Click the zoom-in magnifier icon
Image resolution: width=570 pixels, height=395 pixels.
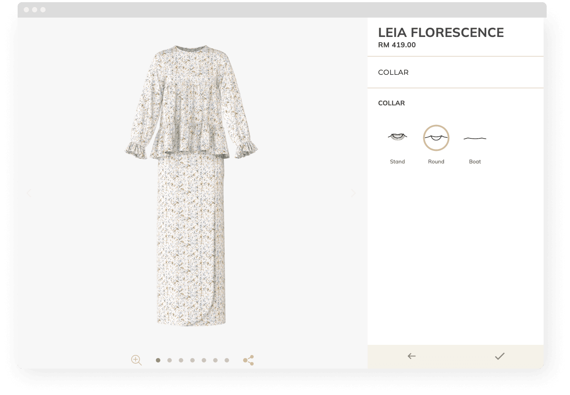click(136, 360)
